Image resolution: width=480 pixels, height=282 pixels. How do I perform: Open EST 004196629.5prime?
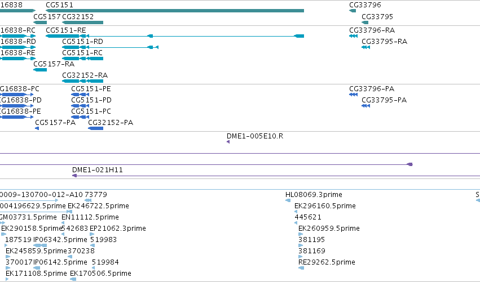[33, 206]
